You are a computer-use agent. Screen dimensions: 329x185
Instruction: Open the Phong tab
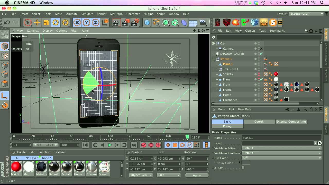tap(227, 126)
